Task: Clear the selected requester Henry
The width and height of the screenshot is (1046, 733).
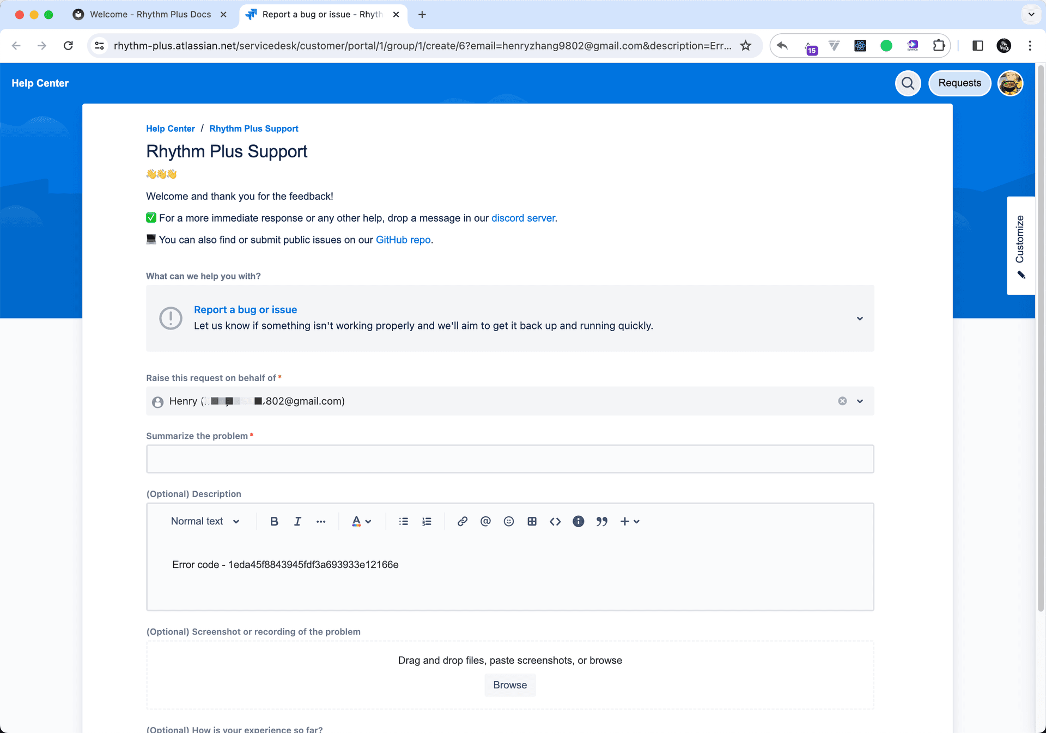Action: 842,401
